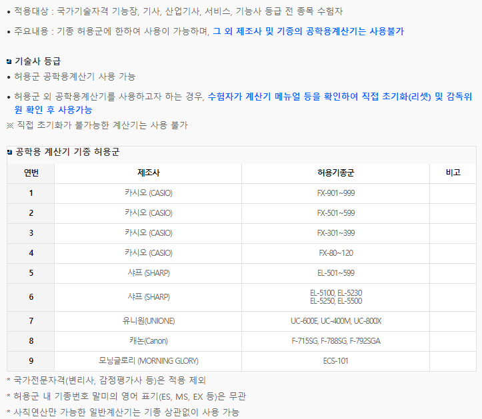Viewport: 482px width, 419px height.
Task: Click the 'FX-301~399' cell
Action: click(x=336, y=233)
